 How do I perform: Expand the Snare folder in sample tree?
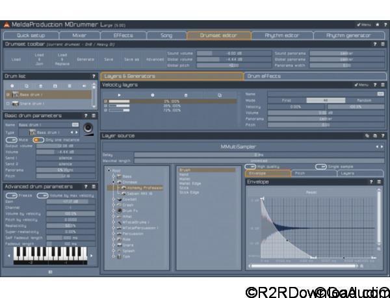click(x=113, y=245)
